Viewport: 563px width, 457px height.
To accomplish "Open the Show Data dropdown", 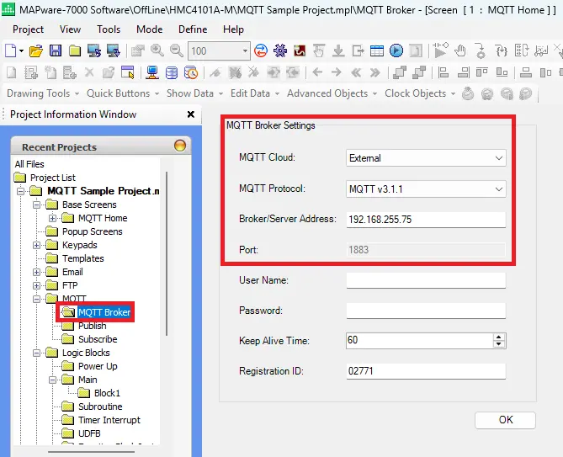I will click(195, 93).
